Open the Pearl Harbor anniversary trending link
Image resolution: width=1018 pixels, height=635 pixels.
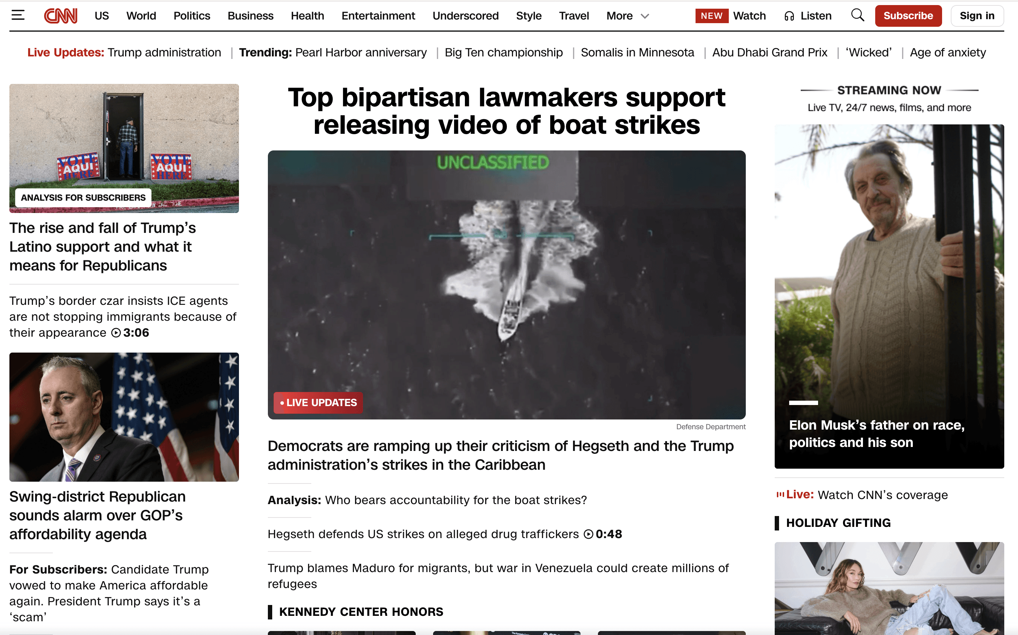click(361, 52)
